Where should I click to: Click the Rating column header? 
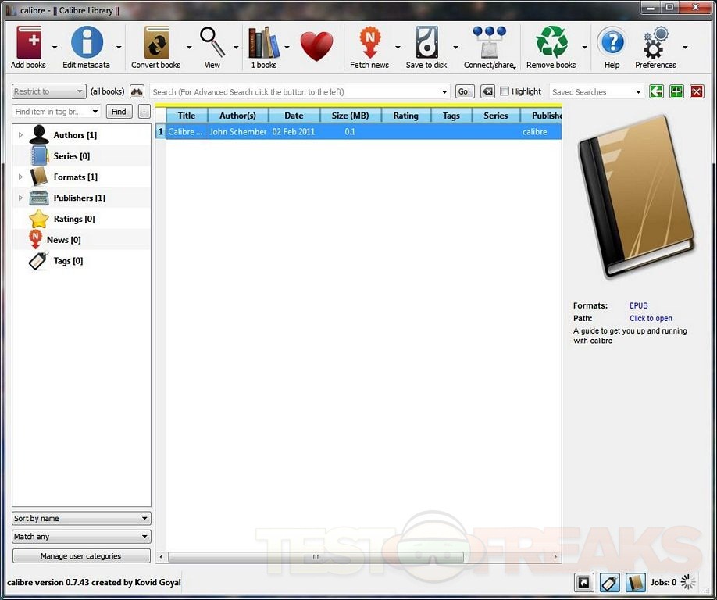point(405,116)
